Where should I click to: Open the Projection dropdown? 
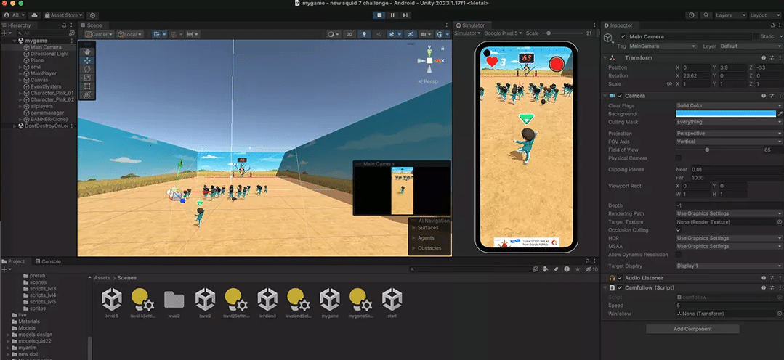[729, 134]
